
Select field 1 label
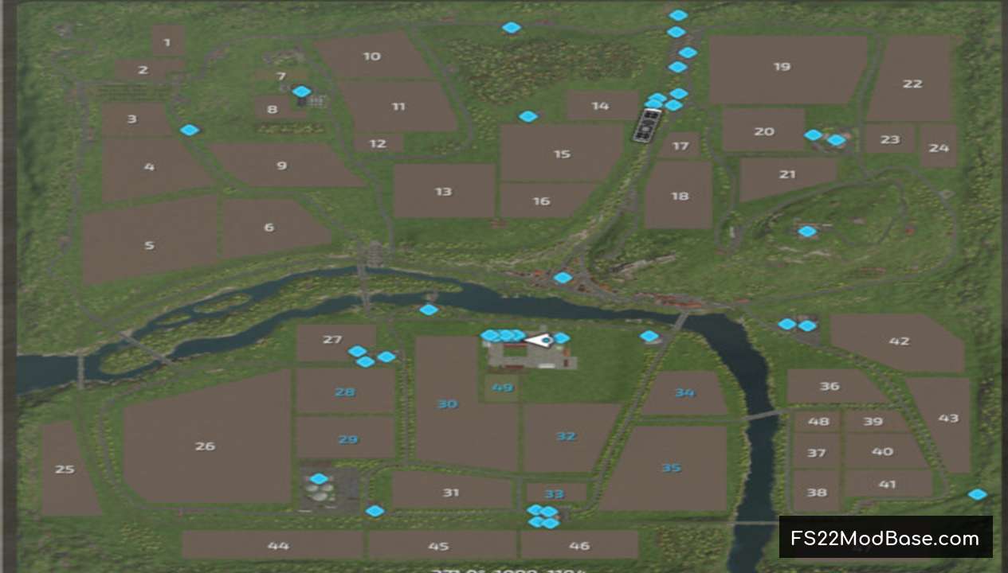pos(167,41)
